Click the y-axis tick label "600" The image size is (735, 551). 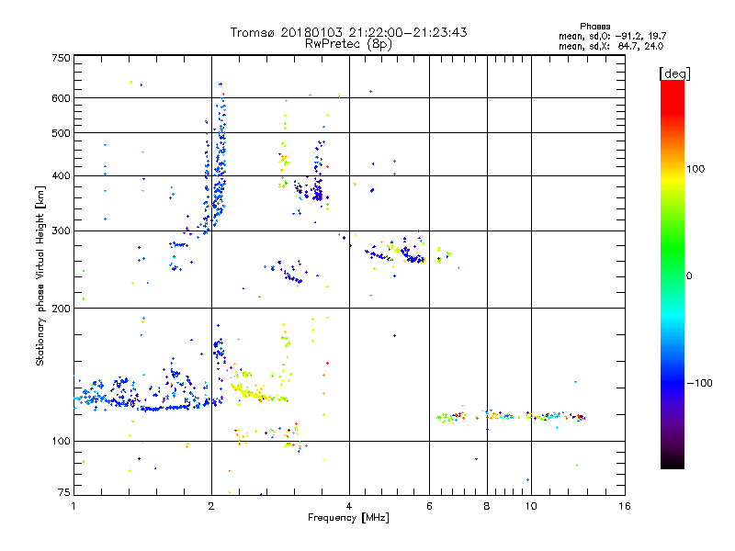coord(61,98)
